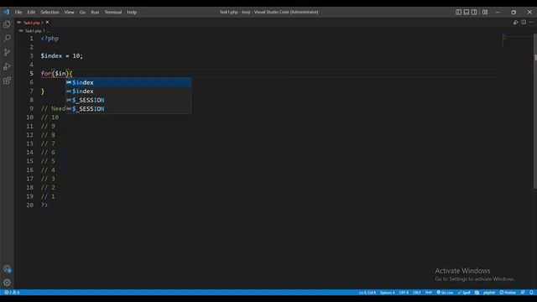Open the Manage gear icon

(7, 283)
